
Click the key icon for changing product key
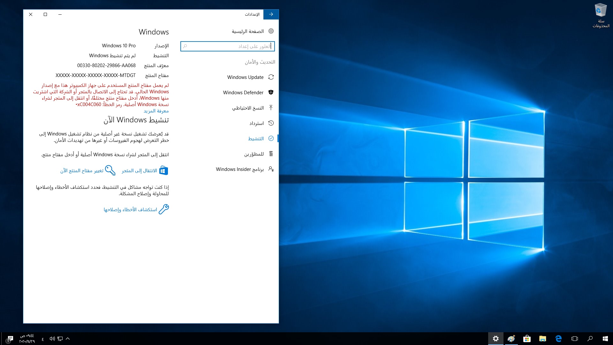pyautogui.click(x=110, y=170)
